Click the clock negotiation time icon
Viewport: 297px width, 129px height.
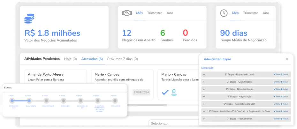point(224,13)
